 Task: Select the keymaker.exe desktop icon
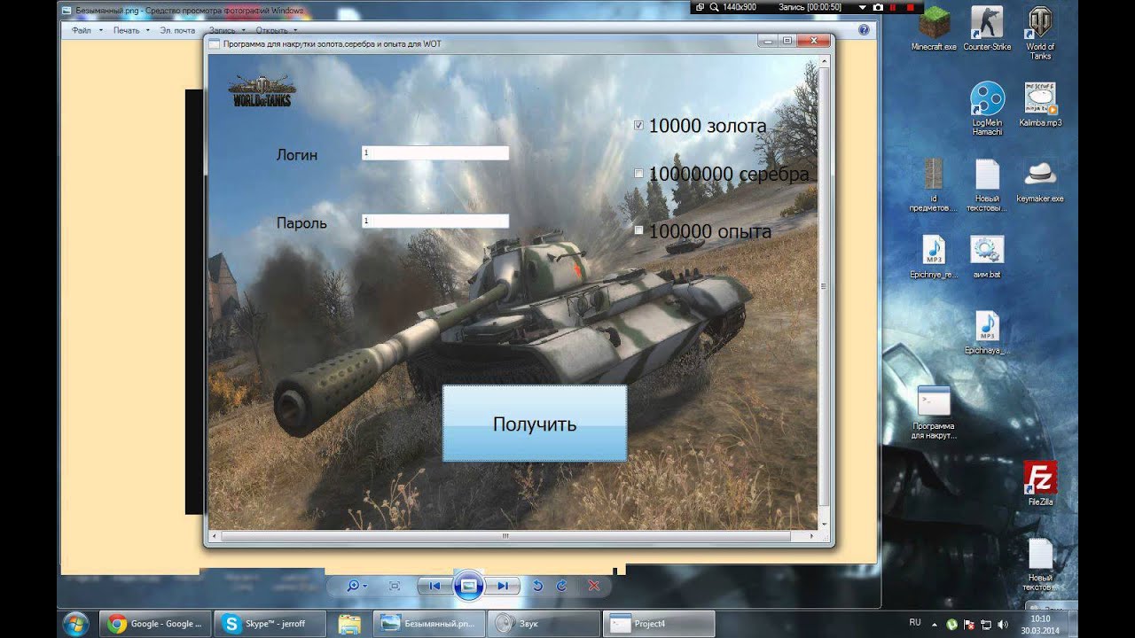(x=1040, y=180)
